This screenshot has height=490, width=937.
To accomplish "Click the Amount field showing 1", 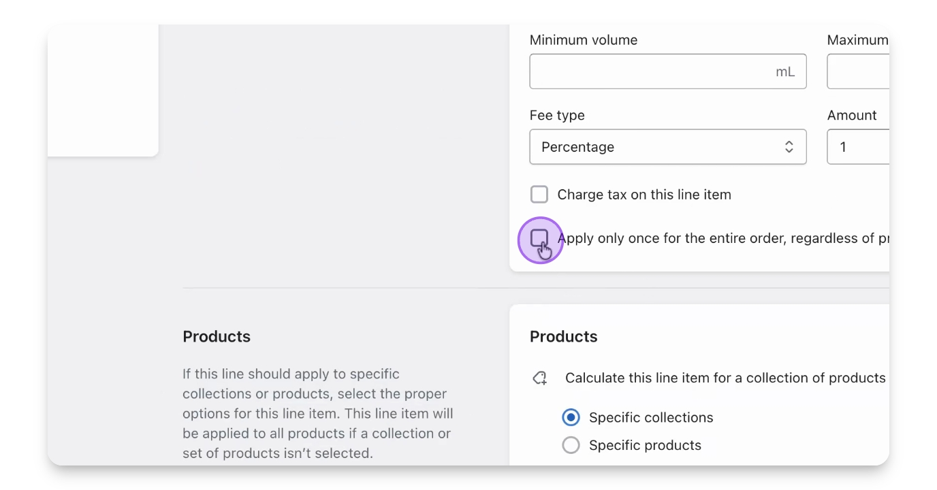I will click(x=858, y=147).
